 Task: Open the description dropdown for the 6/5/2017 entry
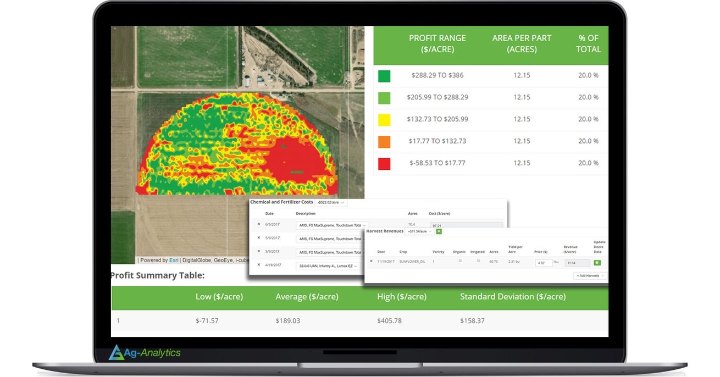pyautogui.click(x=364, y=225)
